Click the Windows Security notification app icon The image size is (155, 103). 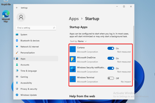(x=73, y=69)
